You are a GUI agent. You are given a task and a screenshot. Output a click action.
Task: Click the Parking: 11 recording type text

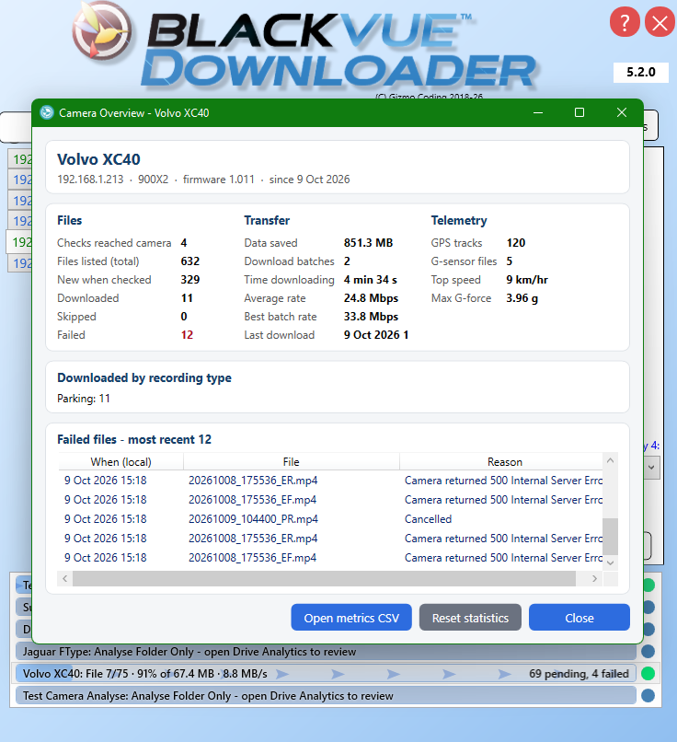83,399
